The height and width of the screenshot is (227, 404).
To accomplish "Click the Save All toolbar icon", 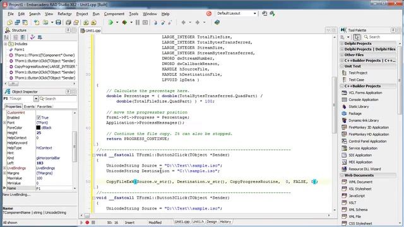I will pos(68,23).
